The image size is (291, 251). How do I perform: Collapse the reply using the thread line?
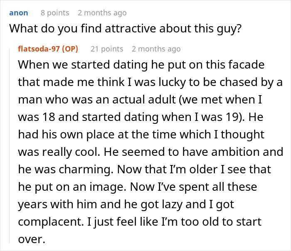(x=10, y=145)
